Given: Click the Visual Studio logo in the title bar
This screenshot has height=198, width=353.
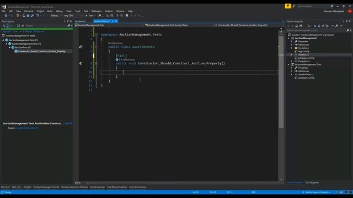Looking at the screenshot, I should click(x=4, y=7).
